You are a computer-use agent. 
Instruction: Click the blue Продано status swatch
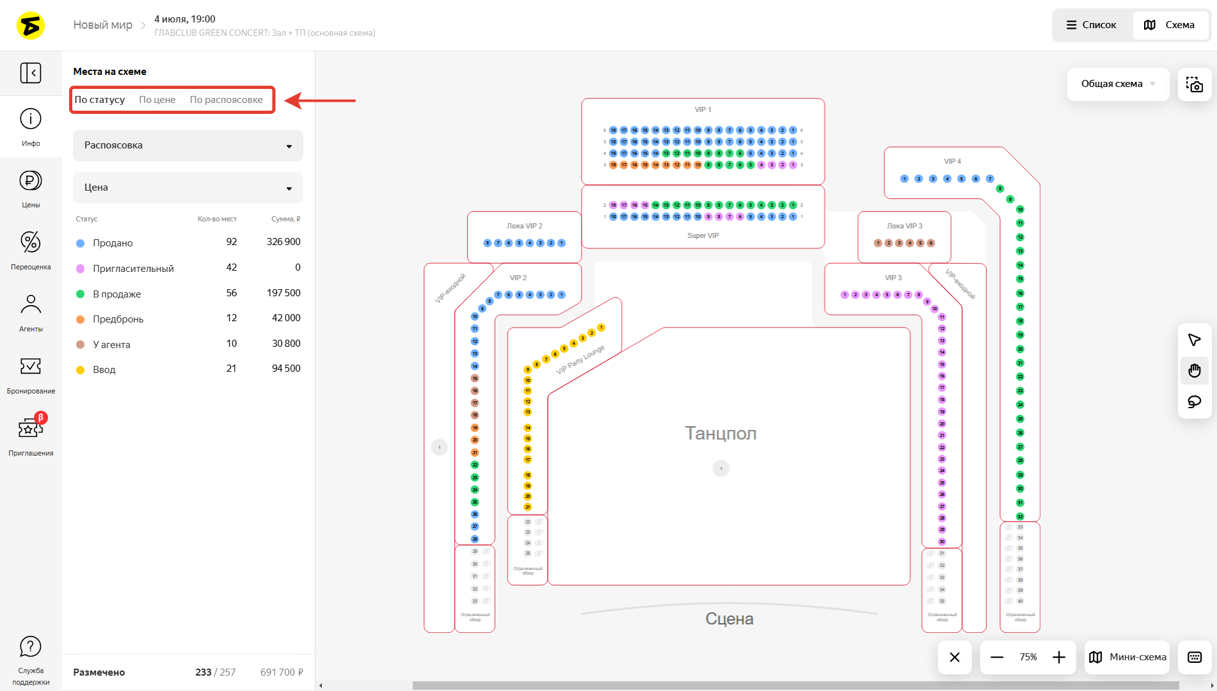[x=81, y=243]
